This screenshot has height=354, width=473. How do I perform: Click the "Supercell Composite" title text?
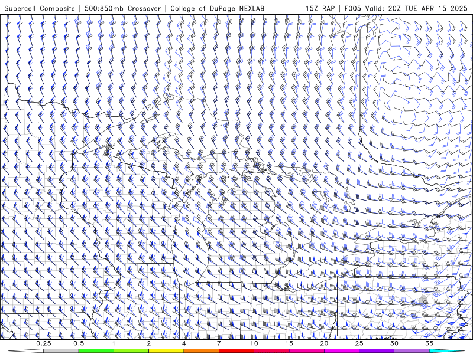(x=40, y=8)
